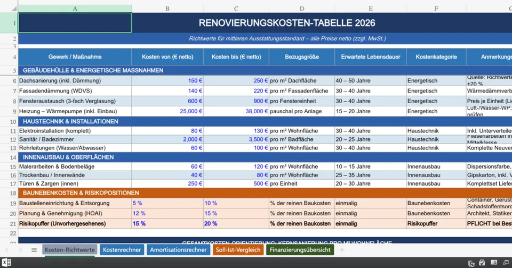This screenshot has height=268, width=512.
Task: Click the clipboard-check status icon in bottom bar
Action: pos(482,263)
